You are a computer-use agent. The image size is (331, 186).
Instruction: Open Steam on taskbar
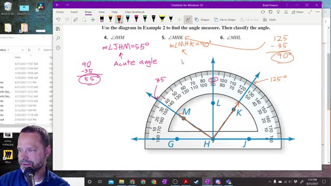(x=197, y=181)
